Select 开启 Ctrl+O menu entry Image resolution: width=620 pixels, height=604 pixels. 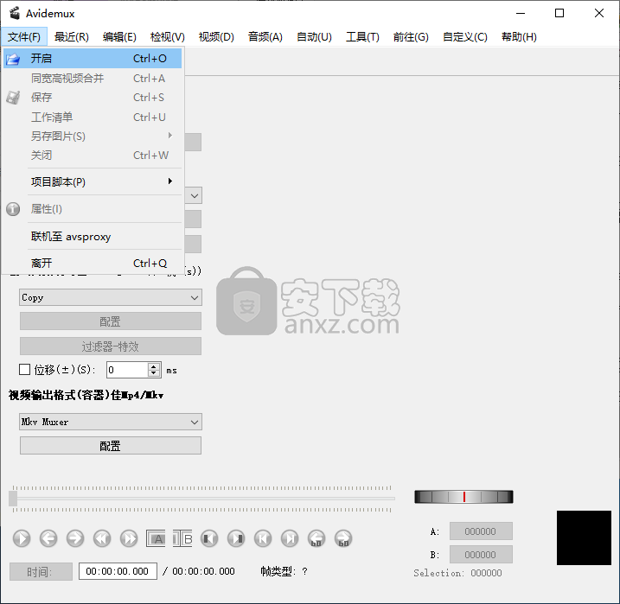pos(93,59)
